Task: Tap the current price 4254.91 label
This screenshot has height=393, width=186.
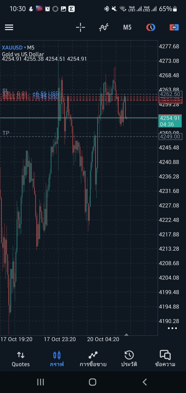Action: click(x=170, y=118)
